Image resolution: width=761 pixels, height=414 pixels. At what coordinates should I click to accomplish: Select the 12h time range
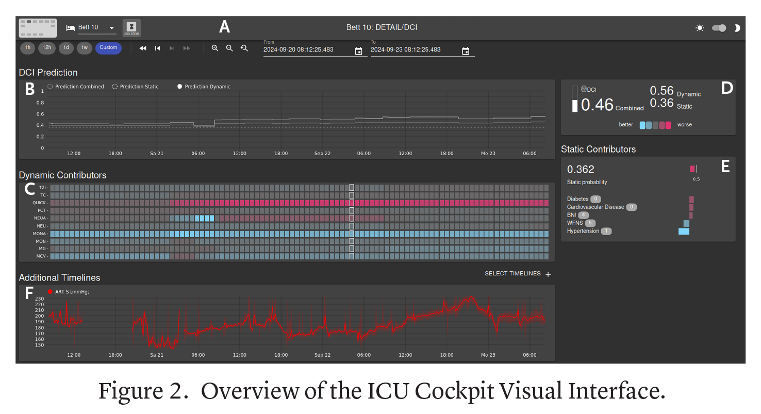(47, 48)
